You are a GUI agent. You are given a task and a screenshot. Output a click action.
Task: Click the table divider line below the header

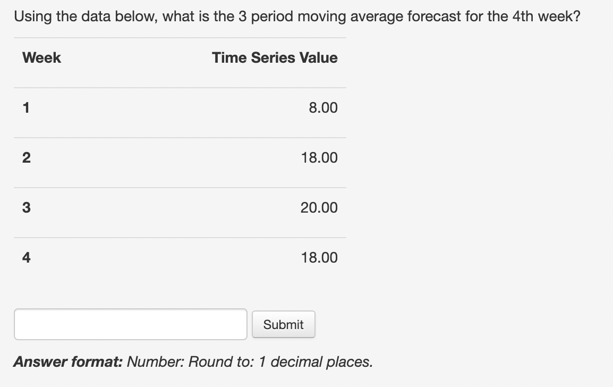coord(181,85)
